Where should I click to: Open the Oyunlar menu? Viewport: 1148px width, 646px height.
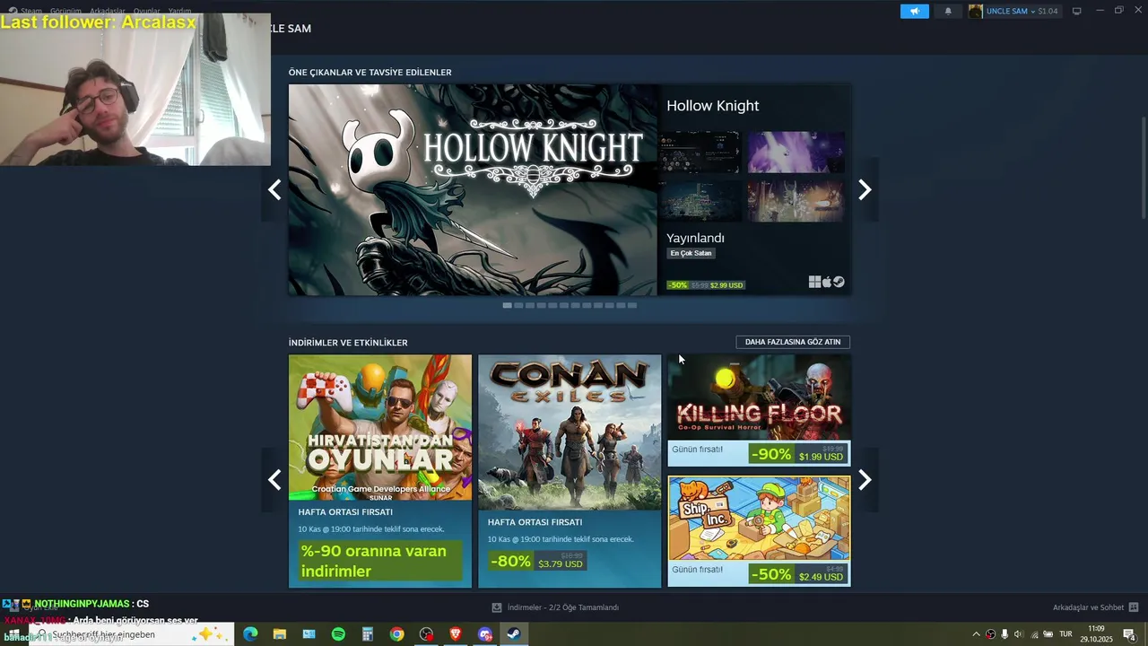(x=147, y=11)
